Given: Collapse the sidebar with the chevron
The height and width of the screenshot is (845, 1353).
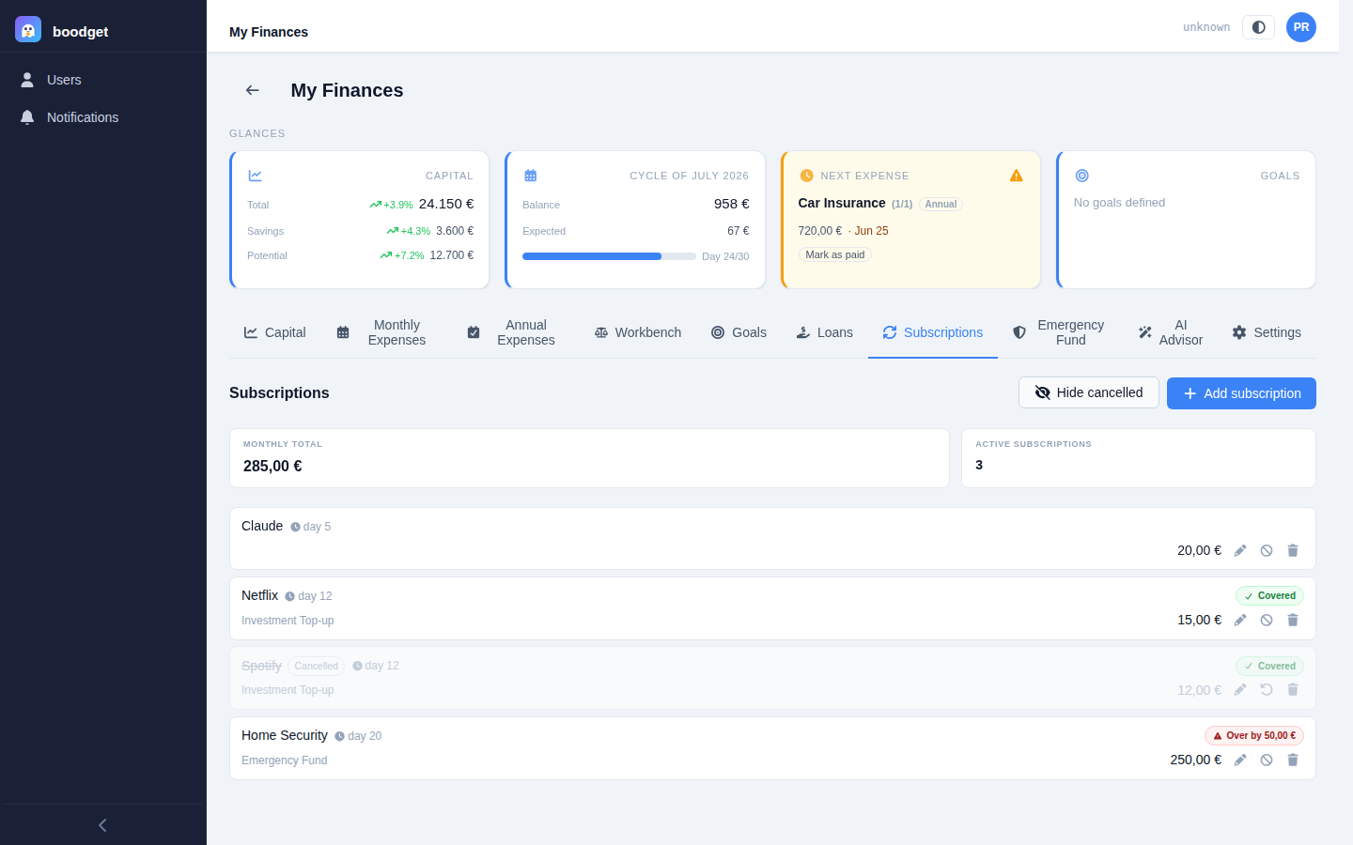Looking at the screenshot, I should point(103,825).
